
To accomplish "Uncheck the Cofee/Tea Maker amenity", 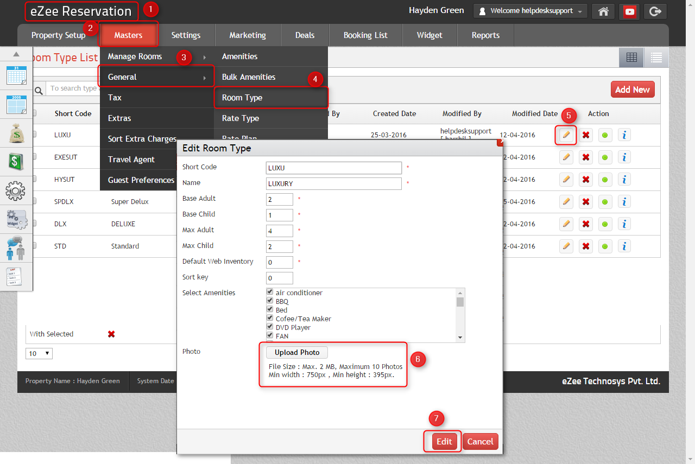I will point(270,318).
